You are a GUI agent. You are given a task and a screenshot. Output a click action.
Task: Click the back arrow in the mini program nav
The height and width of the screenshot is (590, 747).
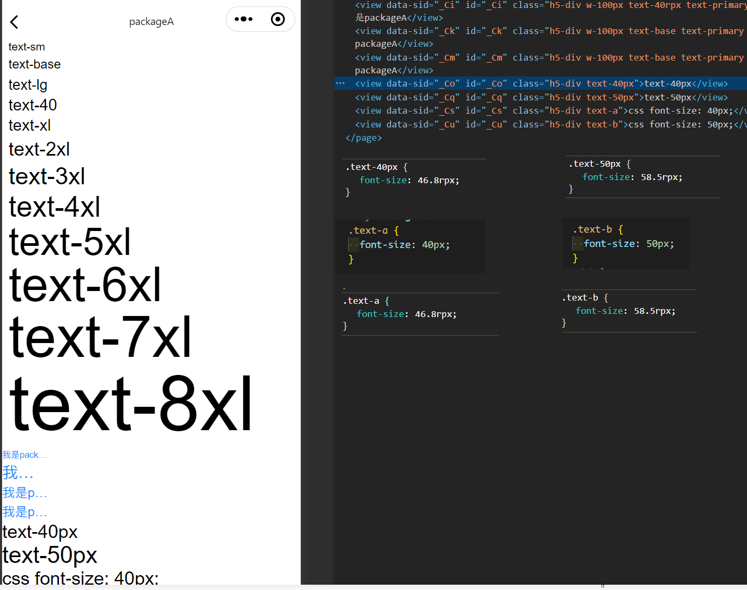coord(14,22)
